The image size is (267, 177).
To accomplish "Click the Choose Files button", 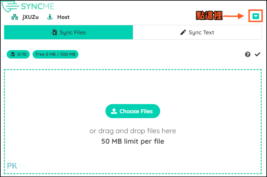I will pos(133,111).
